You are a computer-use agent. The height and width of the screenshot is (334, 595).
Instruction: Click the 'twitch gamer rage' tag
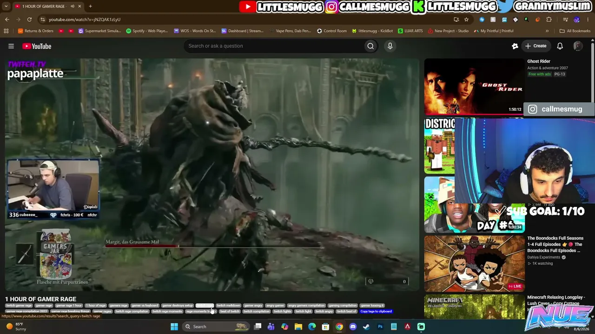click(19, 306)
